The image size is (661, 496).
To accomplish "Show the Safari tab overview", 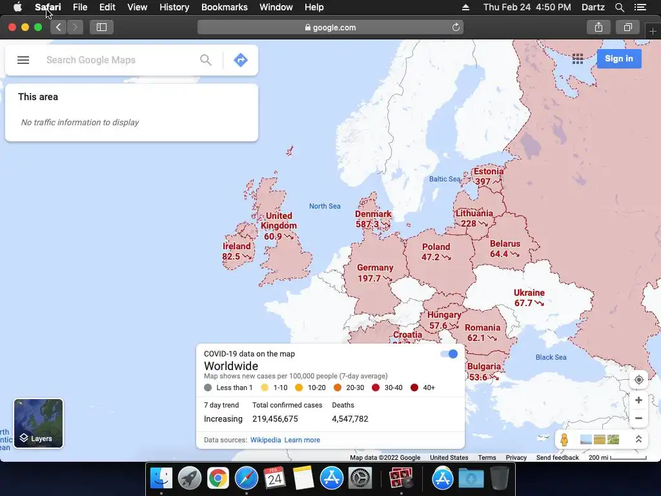I will pos(627,27).
